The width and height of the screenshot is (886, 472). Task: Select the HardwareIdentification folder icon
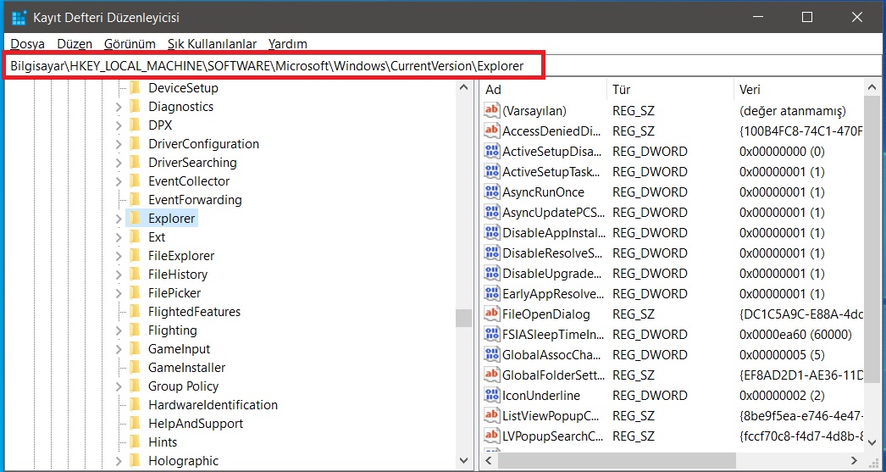coord(135,405)
